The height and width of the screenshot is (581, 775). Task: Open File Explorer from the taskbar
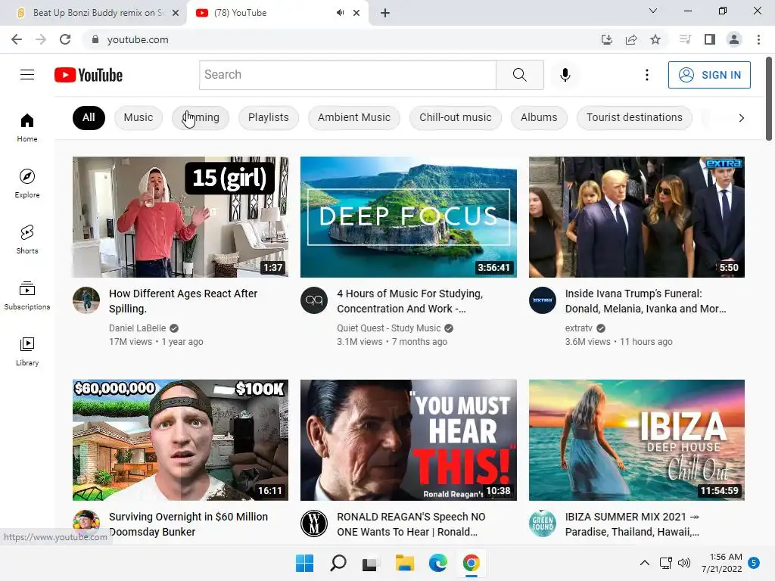(x=404, y=563)
